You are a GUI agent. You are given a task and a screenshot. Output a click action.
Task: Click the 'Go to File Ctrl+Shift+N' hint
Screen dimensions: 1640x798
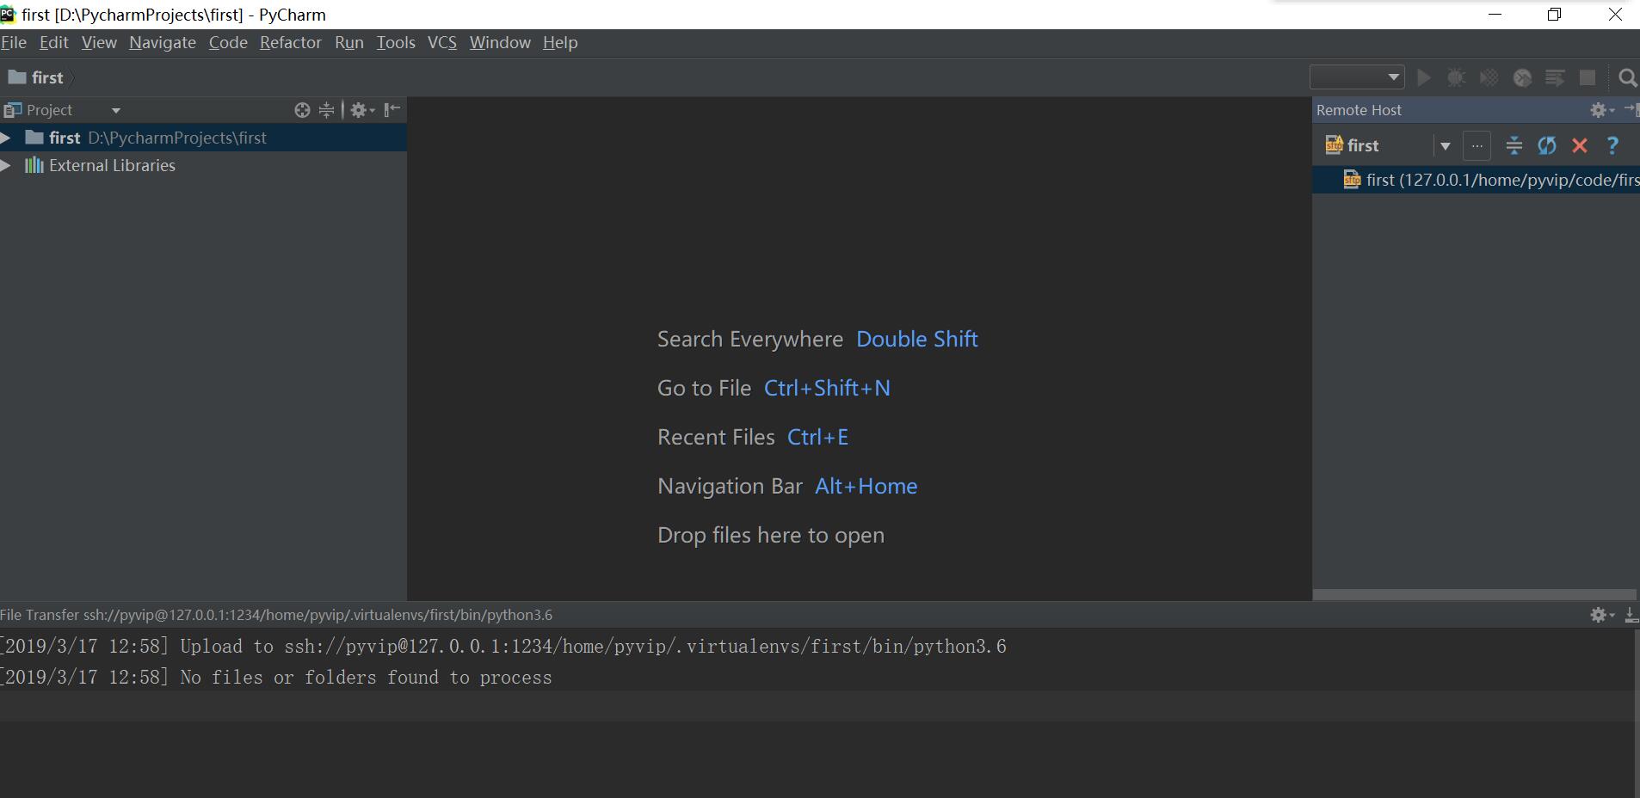(x=774, y=388)
